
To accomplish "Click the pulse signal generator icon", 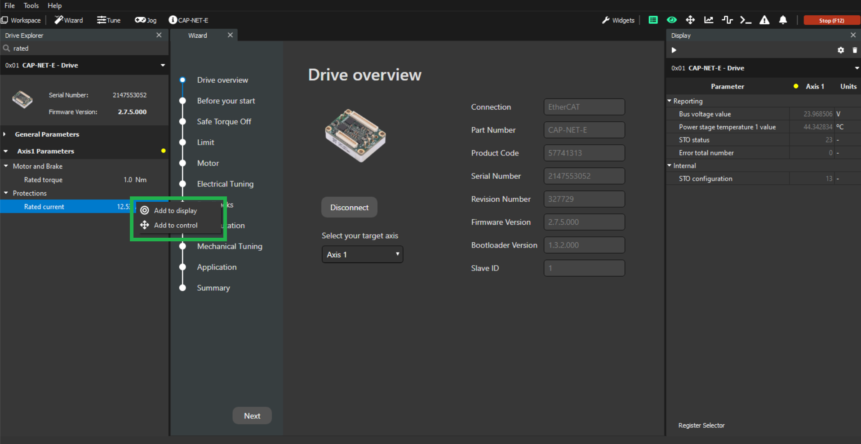I will (x=727, y=20).
